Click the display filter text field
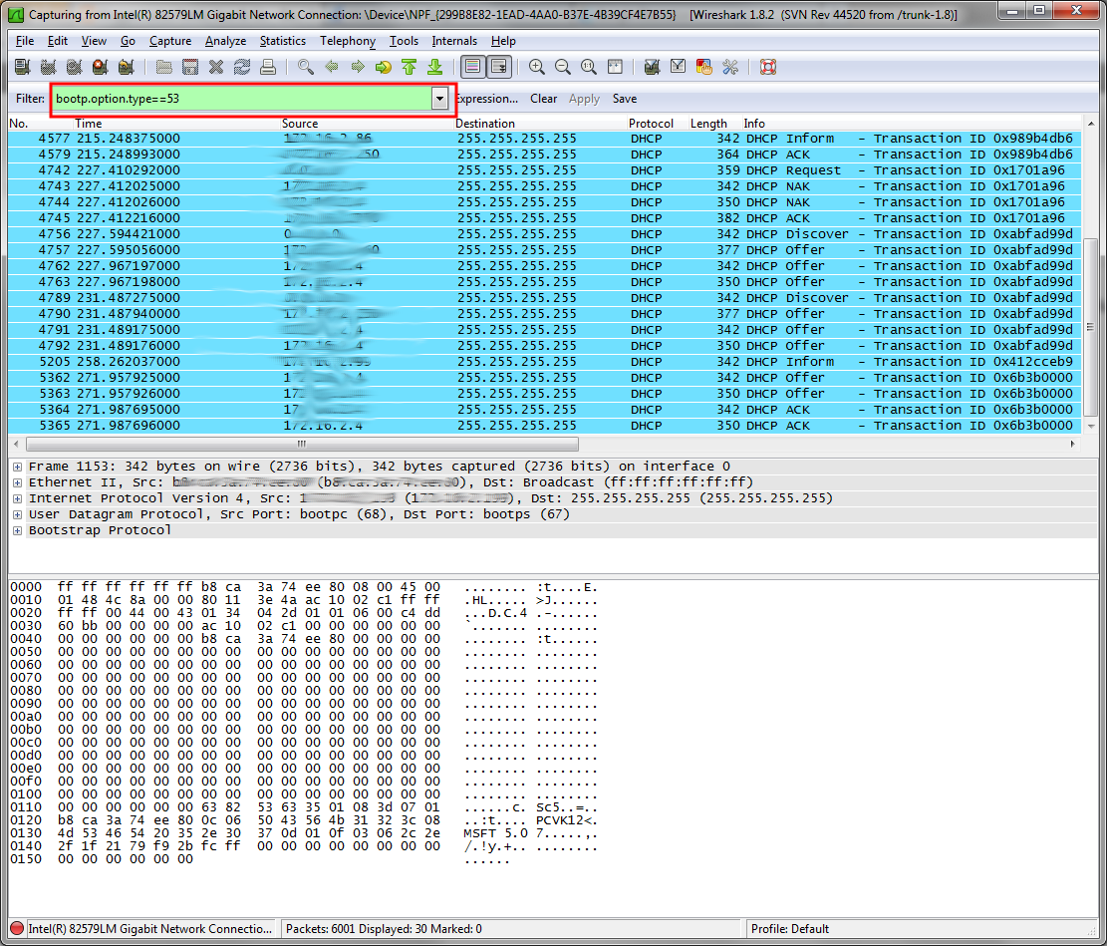 [x=239, y=99]
